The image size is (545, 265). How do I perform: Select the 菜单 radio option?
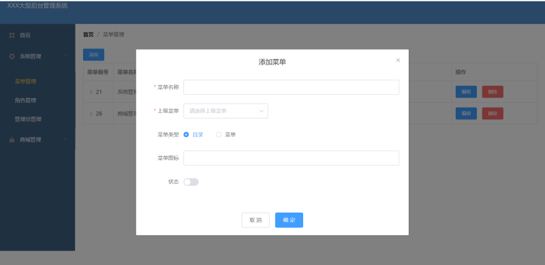(219, 135)
